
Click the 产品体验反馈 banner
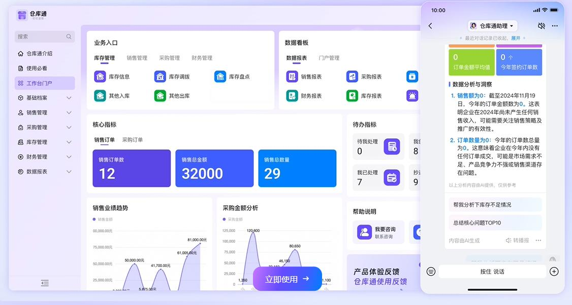click(x=384, y=272)
